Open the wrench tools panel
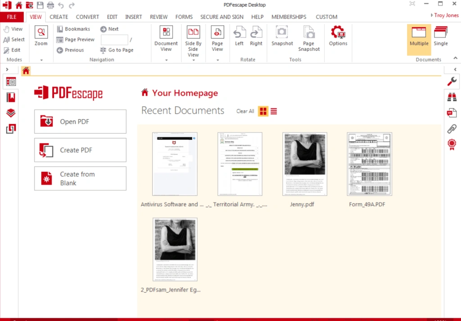The height and width of the screenshot is (321, 461). point(452,81)
